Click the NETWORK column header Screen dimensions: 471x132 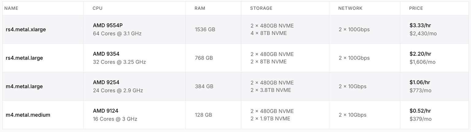(x=350, y=8)
